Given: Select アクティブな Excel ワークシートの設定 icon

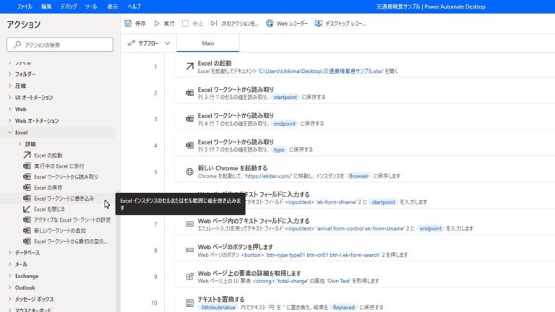Looking at the screenshot, I should click(x=27, y=220).
